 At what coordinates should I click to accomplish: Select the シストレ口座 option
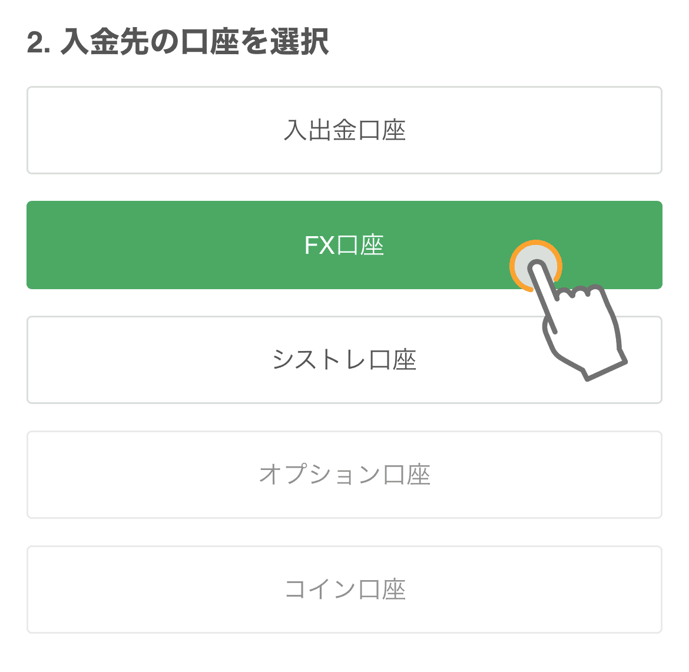pyautogui.click(x=344, y=359)
